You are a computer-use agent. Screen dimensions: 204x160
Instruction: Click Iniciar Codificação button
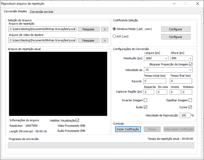point(128,129)
